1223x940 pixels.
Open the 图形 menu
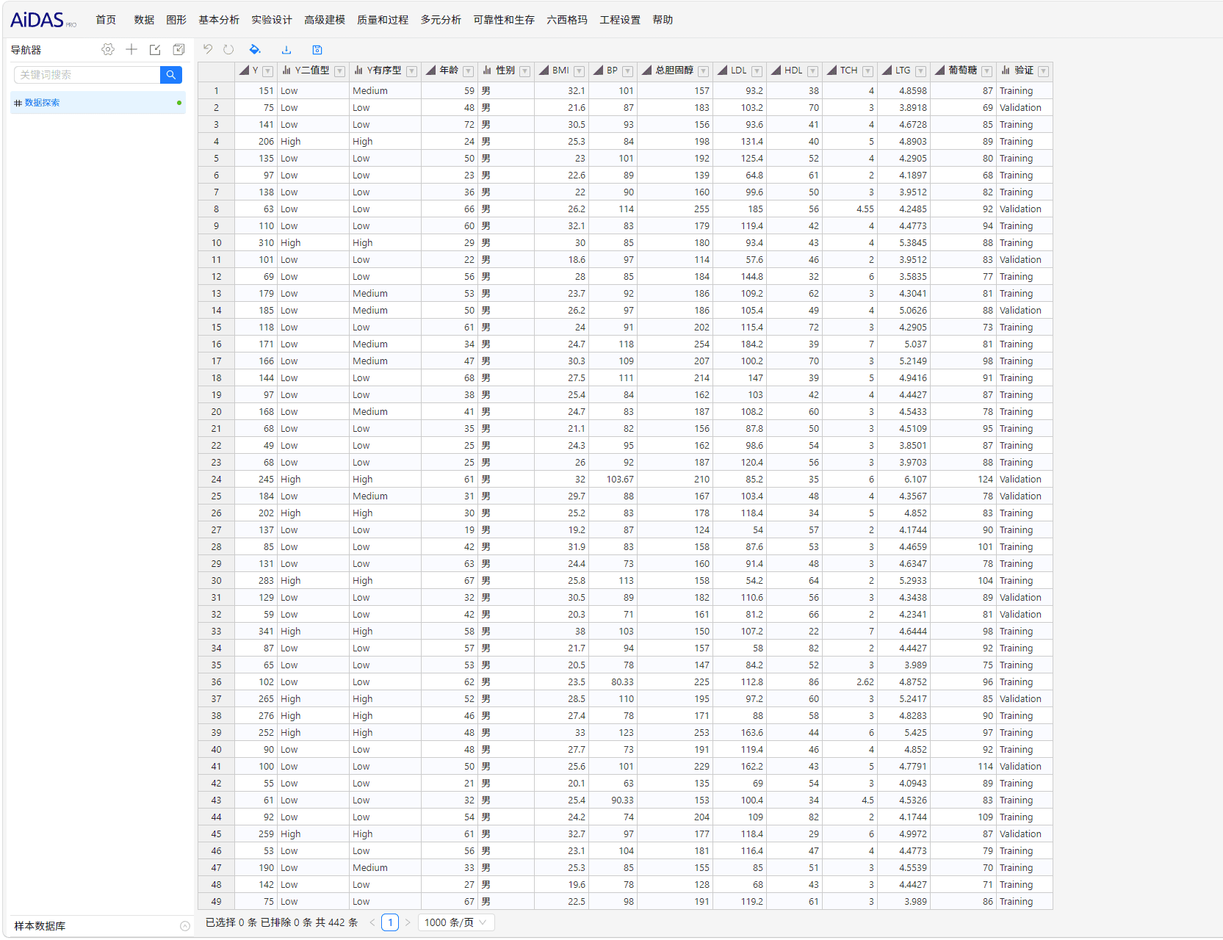point(176,20)
